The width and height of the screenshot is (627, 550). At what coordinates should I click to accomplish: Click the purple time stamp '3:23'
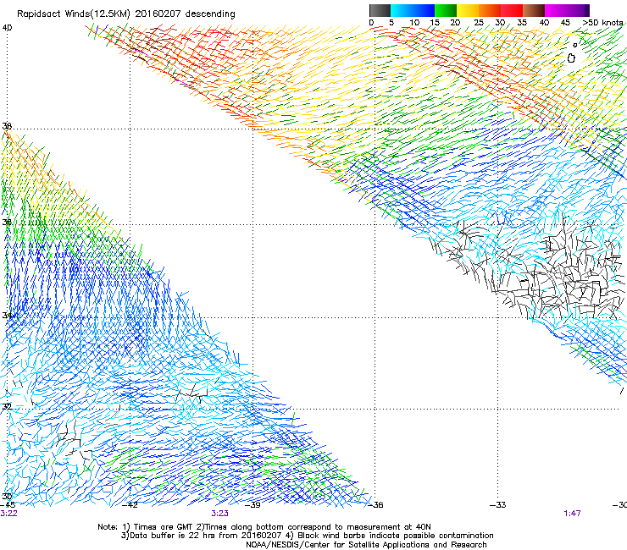pyautogui.click(x=220, y=514)
